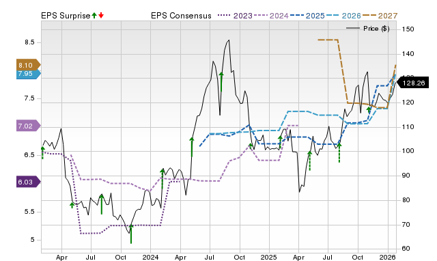This screenshot has height=261, width=437.
Task: Click the 110 right axis price label
Action: point(408,127)
